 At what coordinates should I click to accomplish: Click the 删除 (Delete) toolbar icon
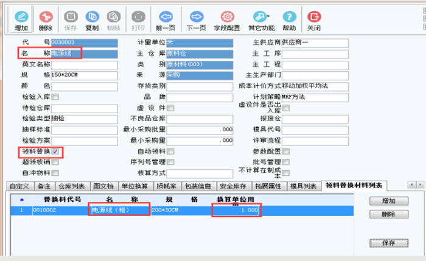46,21
